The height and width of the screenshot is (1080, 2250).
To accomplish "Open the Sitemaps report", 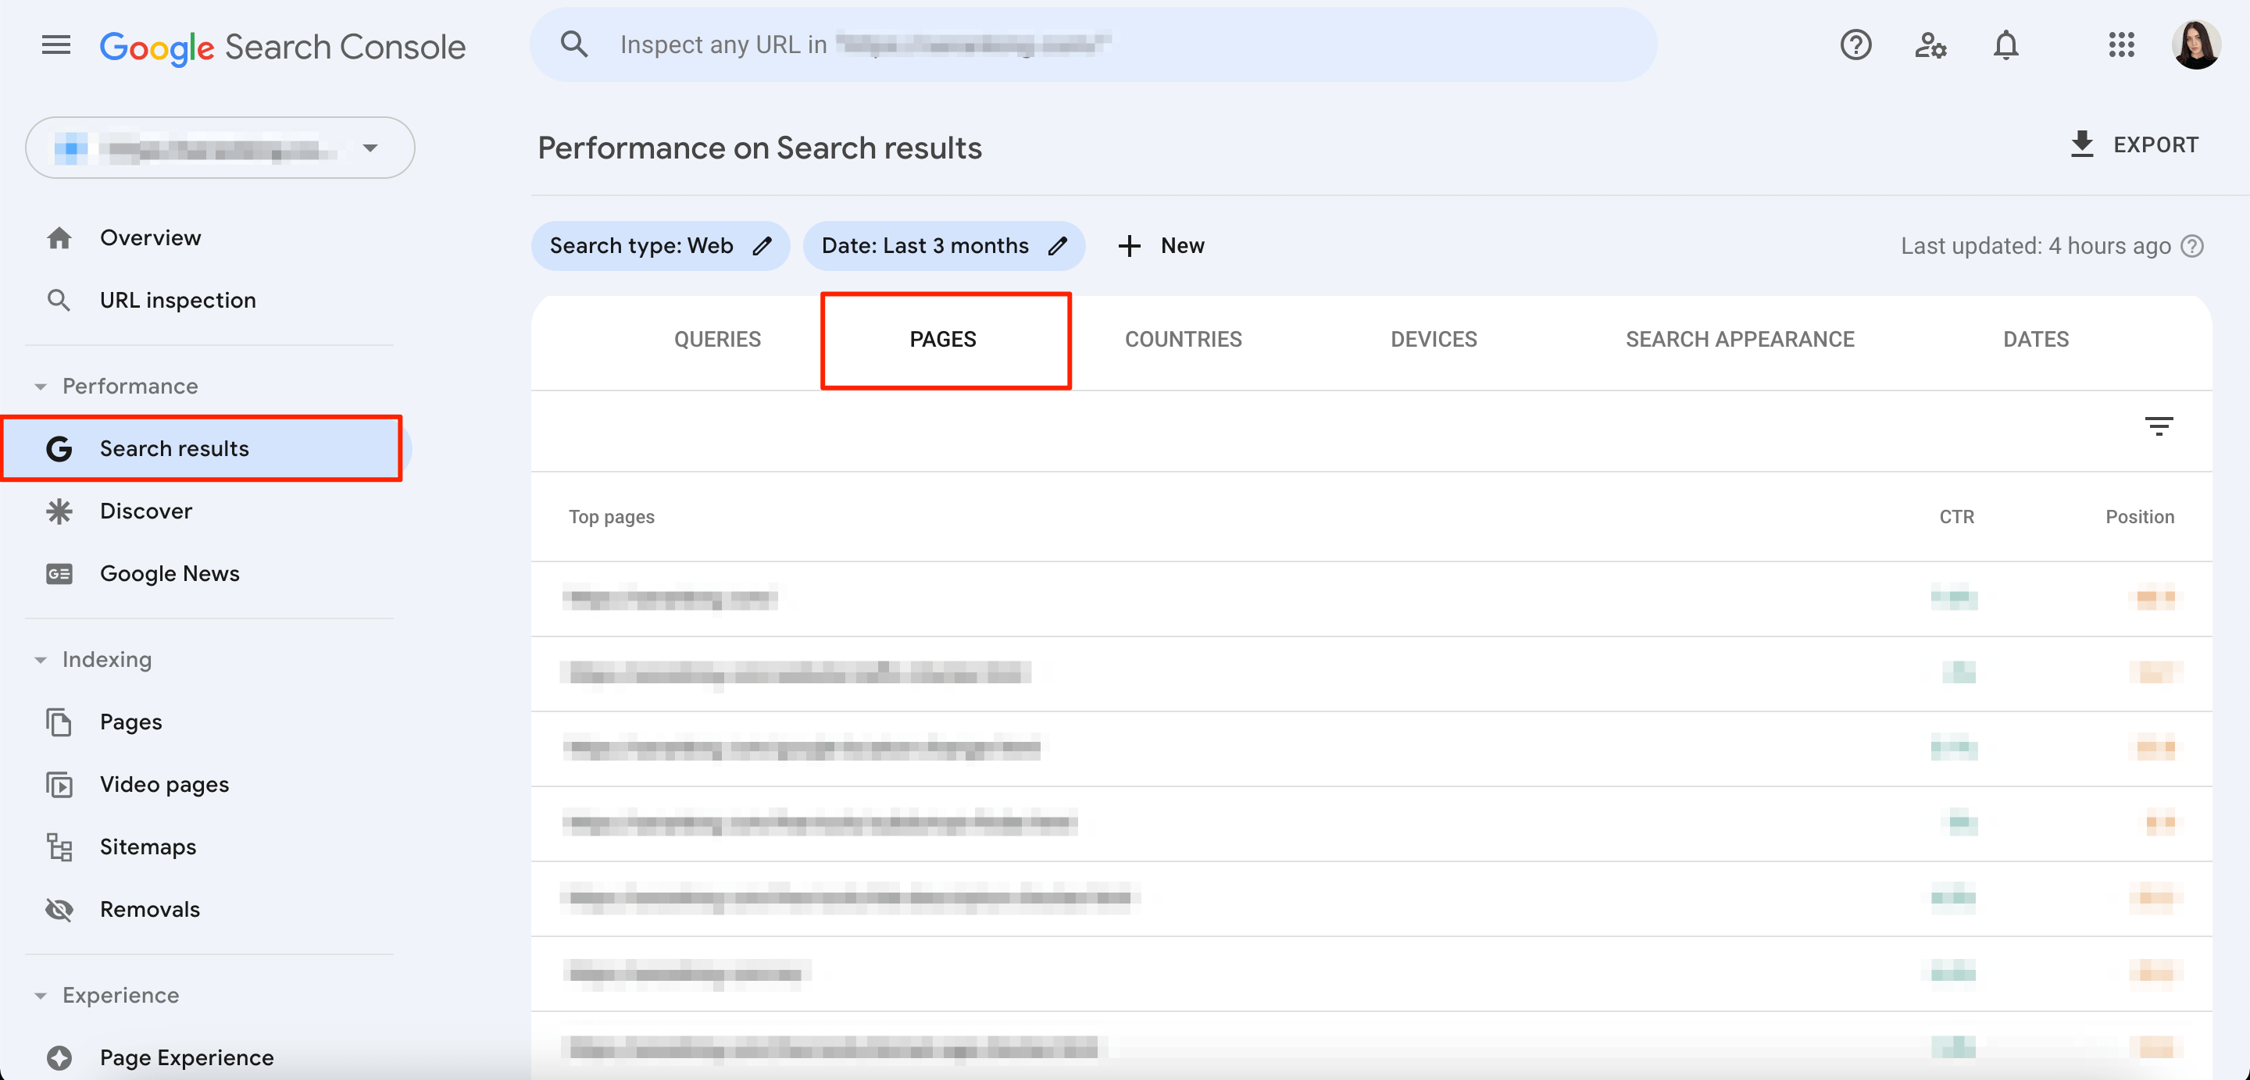I will pyautogui.click(x=147, y=846).
